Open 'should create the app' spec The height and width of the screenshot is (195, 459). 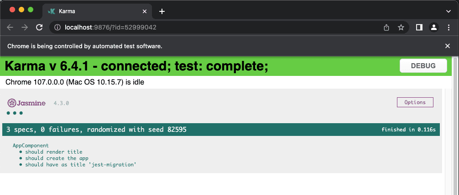coord(57,158)
